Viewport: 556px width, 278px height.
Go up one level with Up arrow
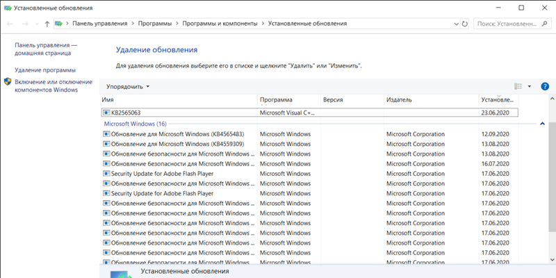pyautogui.click(x=47, y=24)
